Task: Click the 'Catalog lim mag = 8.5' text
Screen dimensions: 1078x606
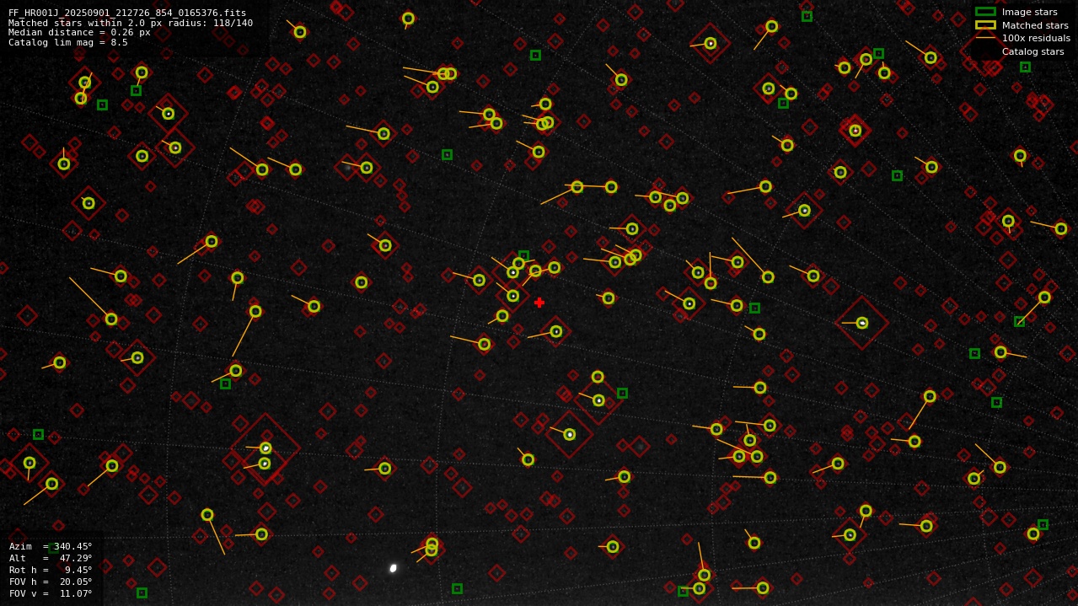Action: pyautogui.click(x=68, y=42)
